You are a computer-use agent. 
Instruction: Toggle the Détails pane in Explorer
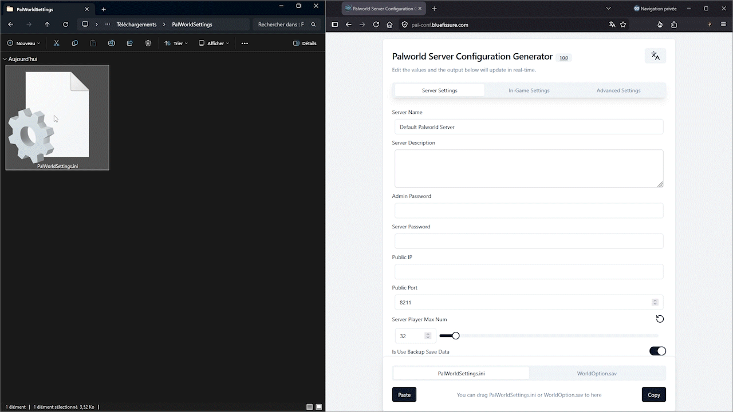point(305,43)
